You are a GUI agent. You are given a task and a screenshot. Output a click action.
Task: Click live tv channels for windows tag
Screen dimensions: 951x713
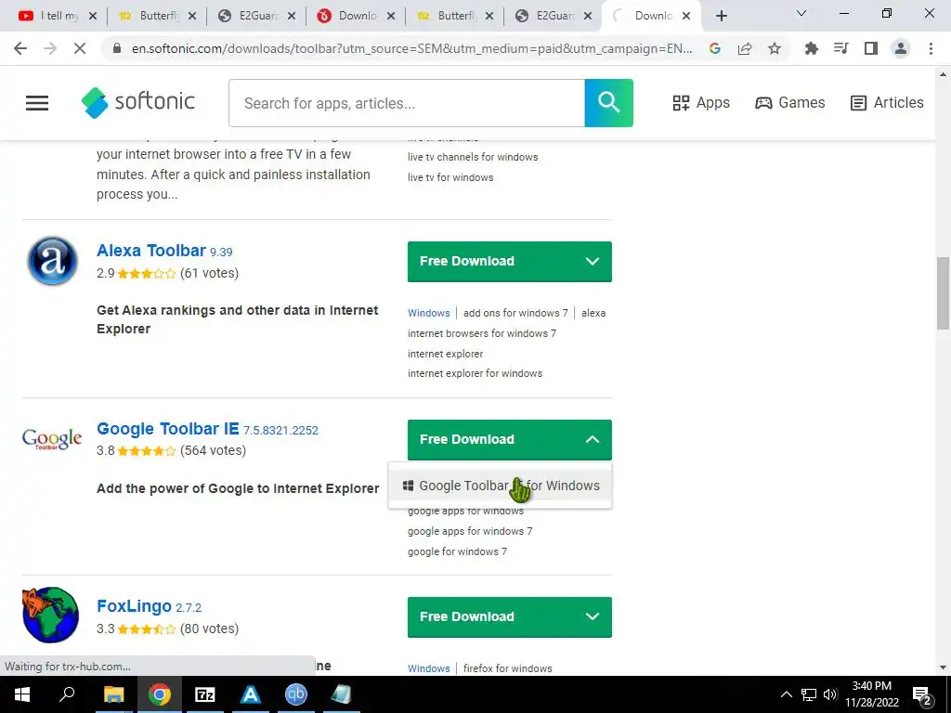click(x=473, y=157)
